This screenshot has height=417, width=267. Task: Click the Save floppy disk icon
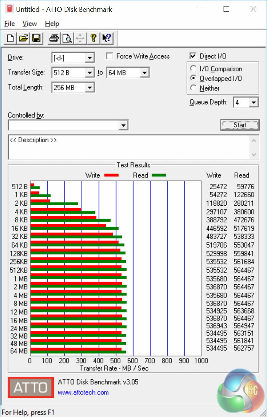pos(36,38)
